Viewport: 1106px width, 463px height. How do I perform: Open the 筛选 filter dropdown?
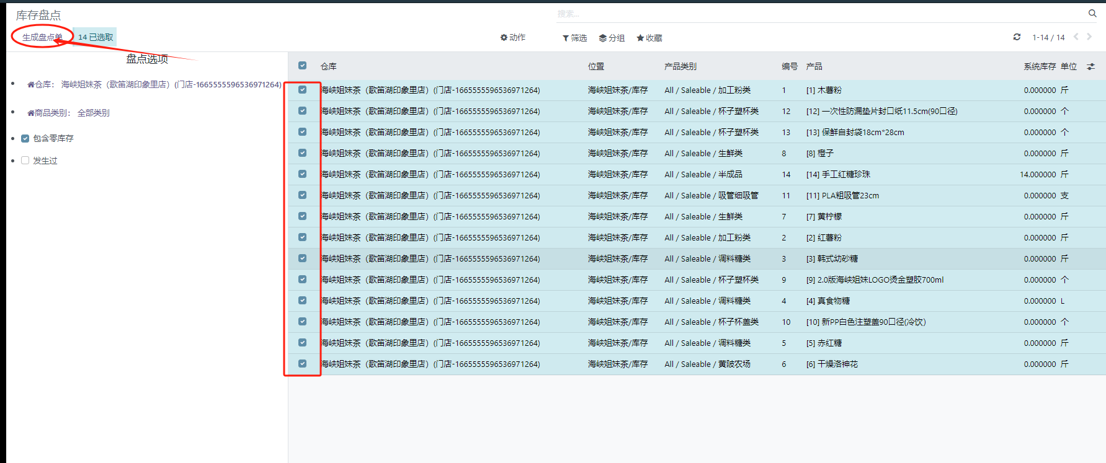click(x=574, y=38)
